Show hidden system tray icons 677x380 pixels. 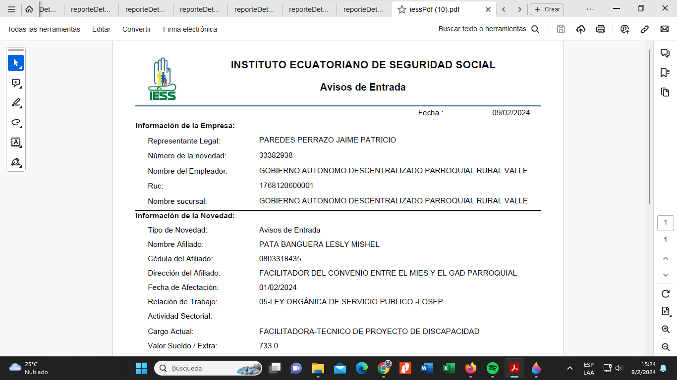click(x=570, y=368)
